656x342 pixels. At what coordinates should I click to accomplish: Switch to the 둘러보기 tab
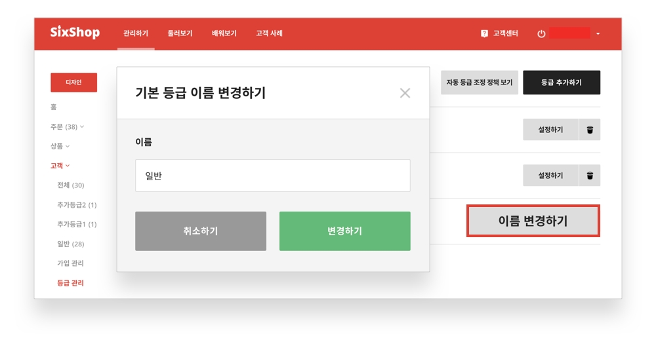pyautogui.click(x=180, y=33)
